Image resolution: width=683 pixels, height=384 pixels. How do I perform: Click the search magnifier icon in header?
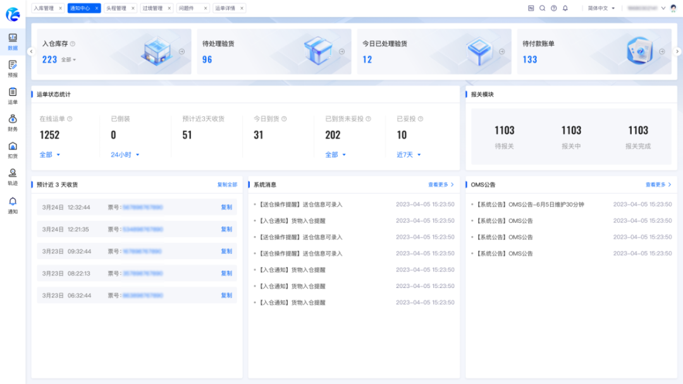click(x=543, y=8)
